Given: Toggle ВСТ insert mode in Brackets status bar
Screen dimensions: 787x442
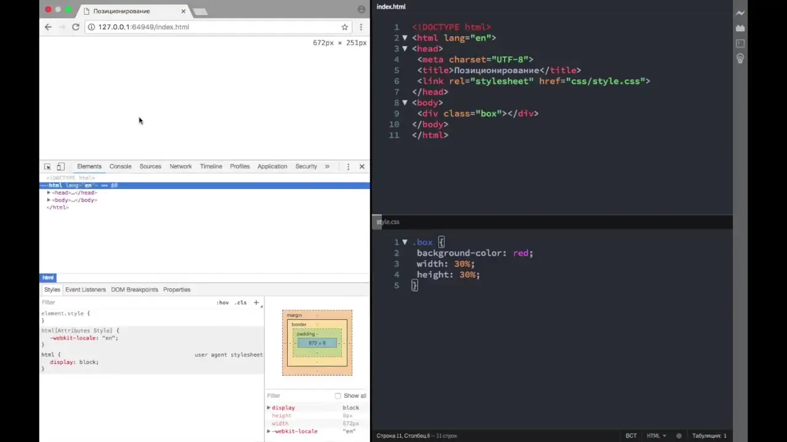Looking at the screenshot, I should tap(631, 436).
